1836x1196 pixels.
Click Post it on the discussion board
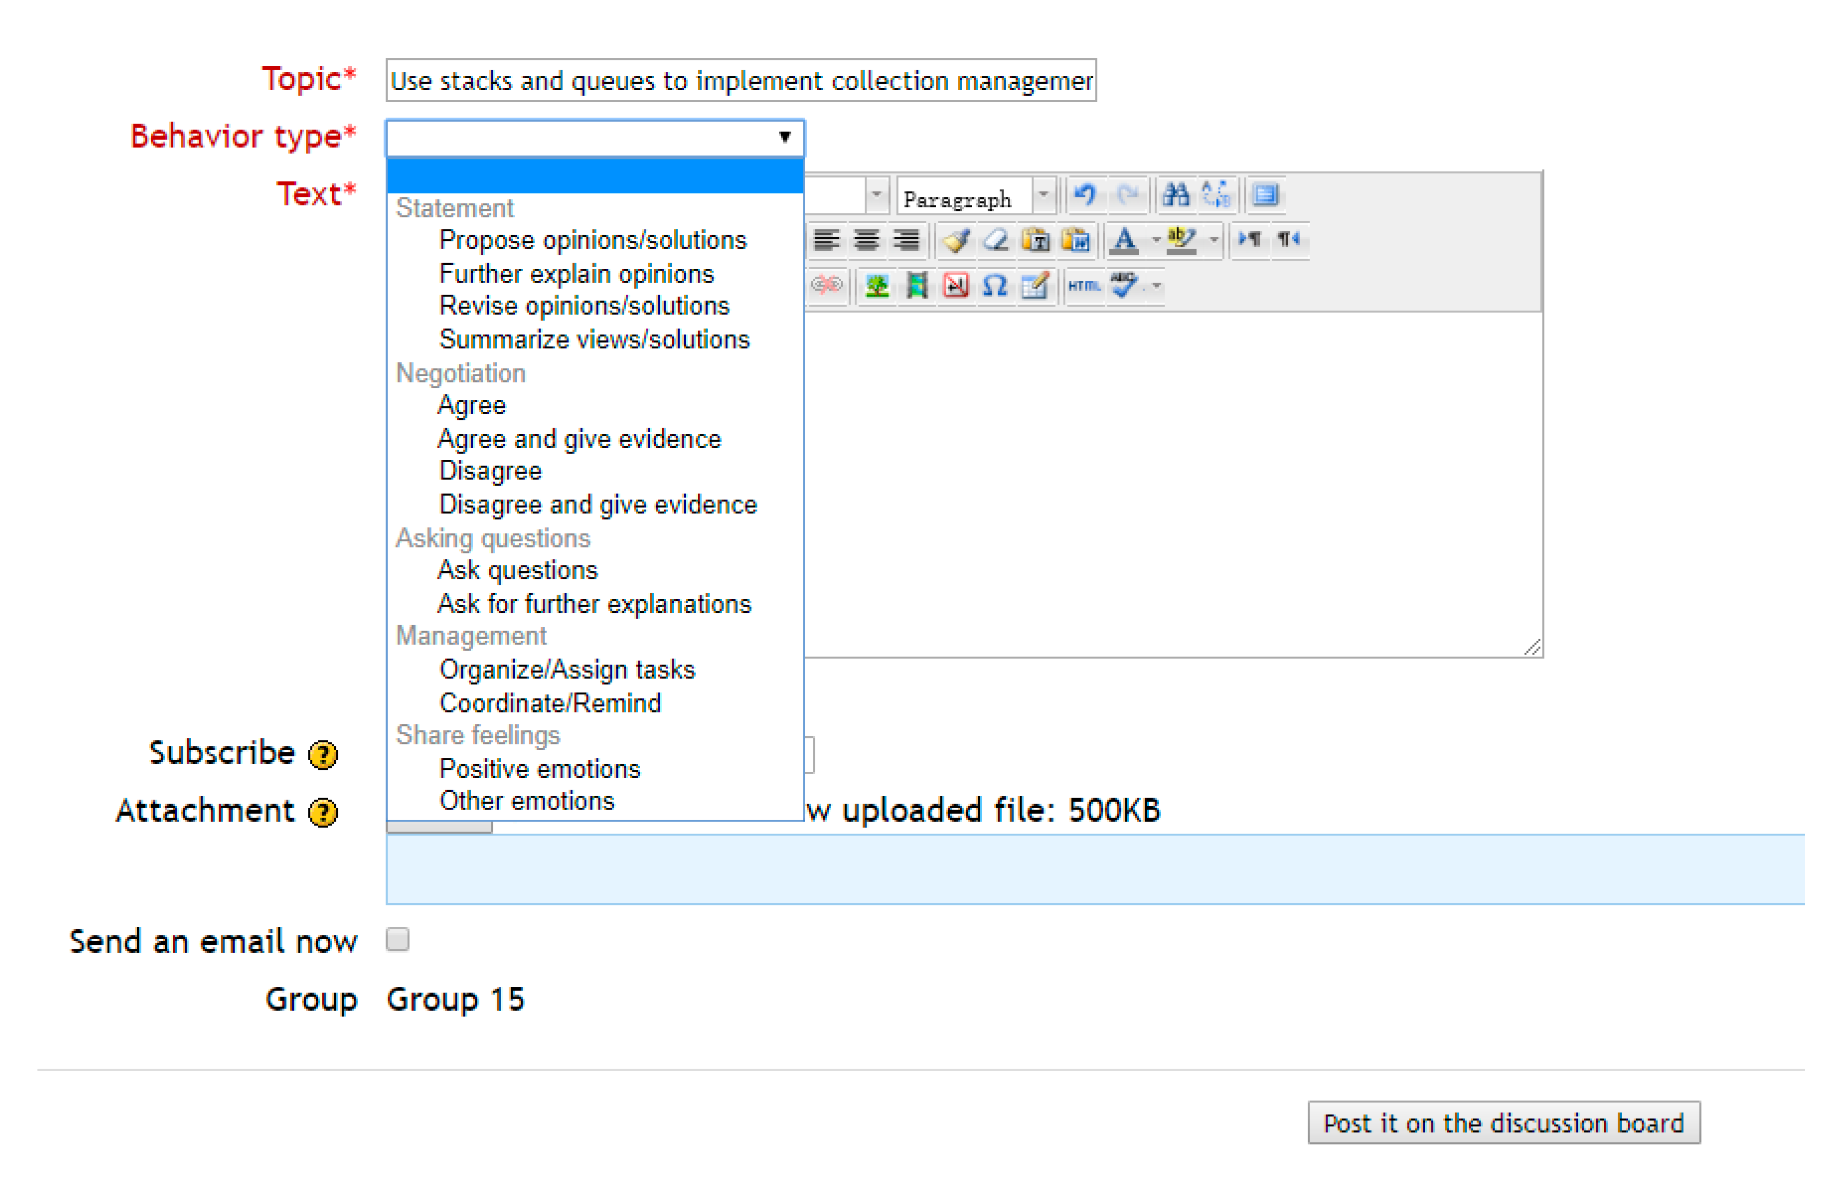pyautogui.click(x=1503, y=1123)
